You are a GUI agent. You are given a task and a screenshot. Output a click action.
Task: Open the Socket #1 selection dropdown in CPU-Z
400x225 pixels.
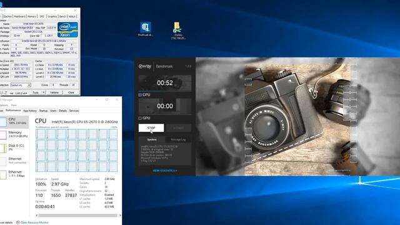[21, 85]
